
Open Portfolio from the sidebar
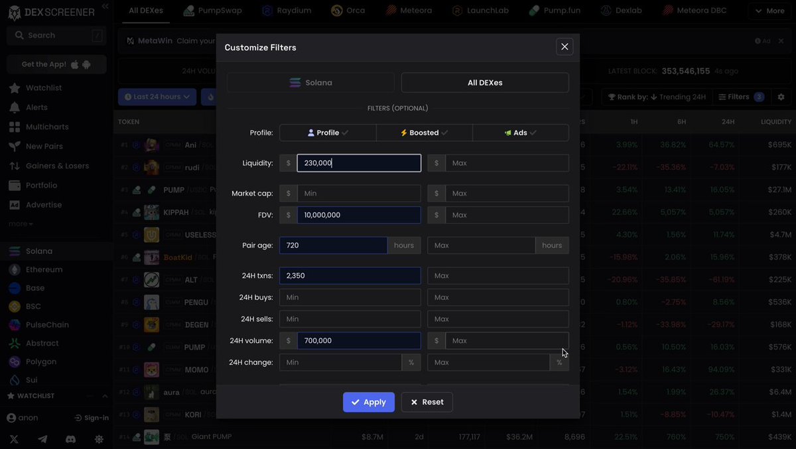click(x=41, y=185)
